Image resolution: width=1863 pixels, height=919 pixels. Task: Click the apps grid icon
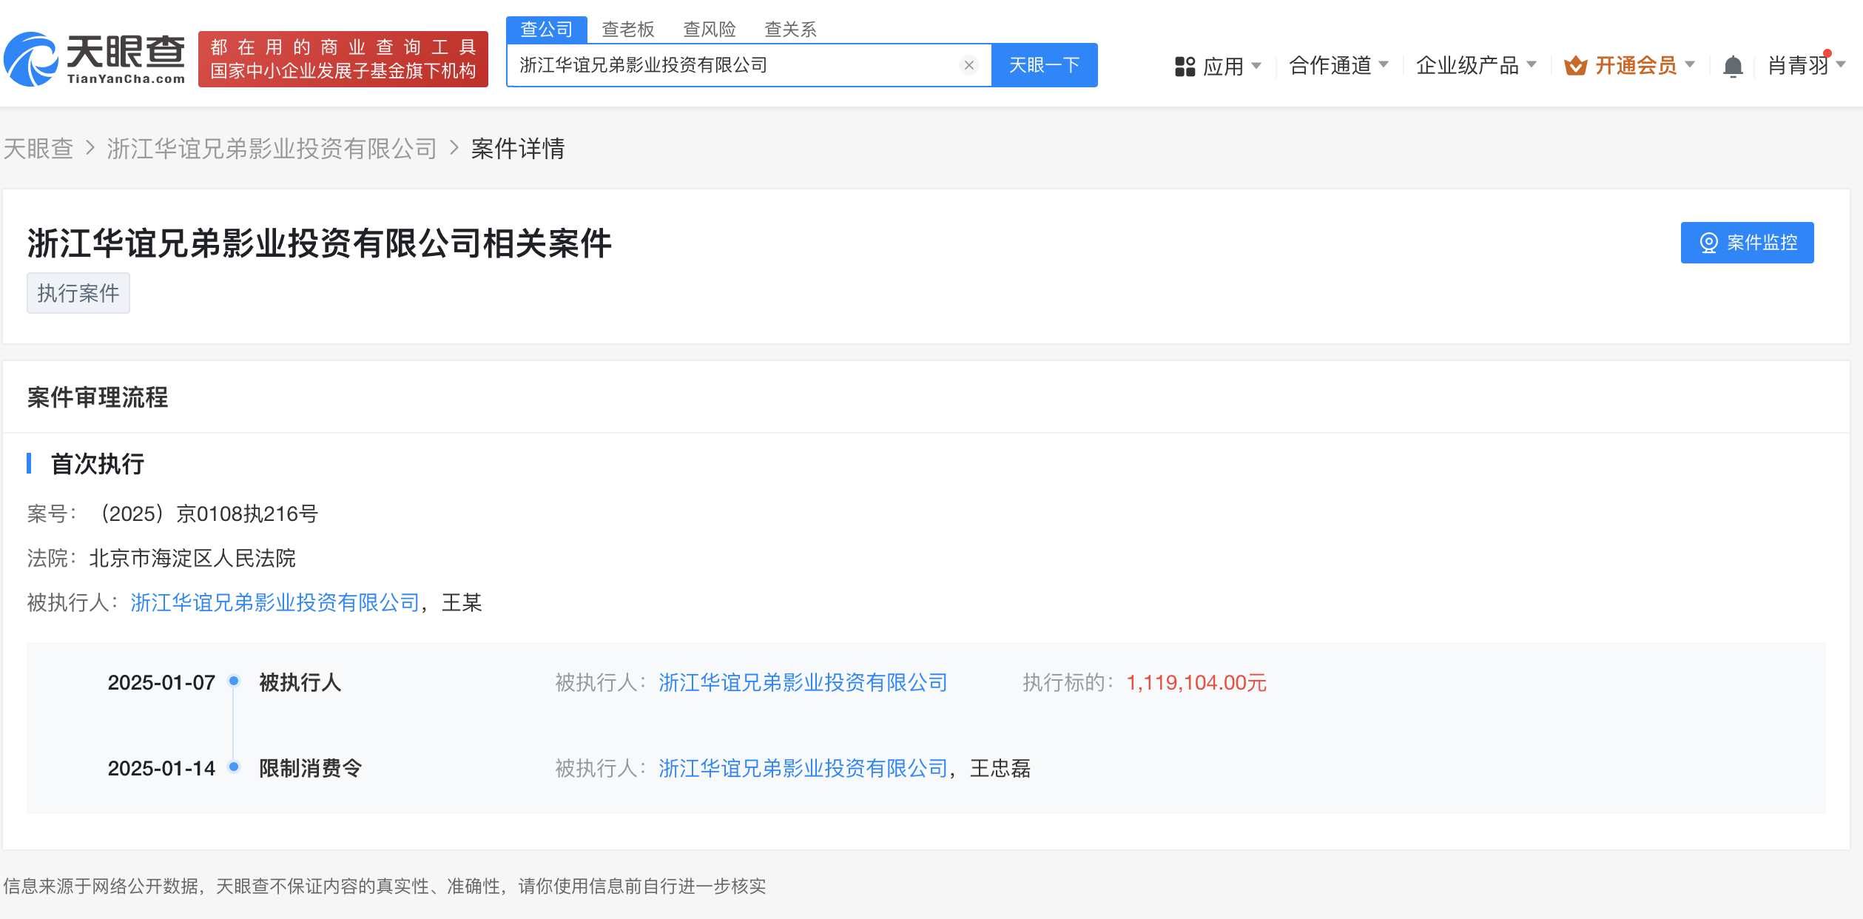(x=1185, y=67)
